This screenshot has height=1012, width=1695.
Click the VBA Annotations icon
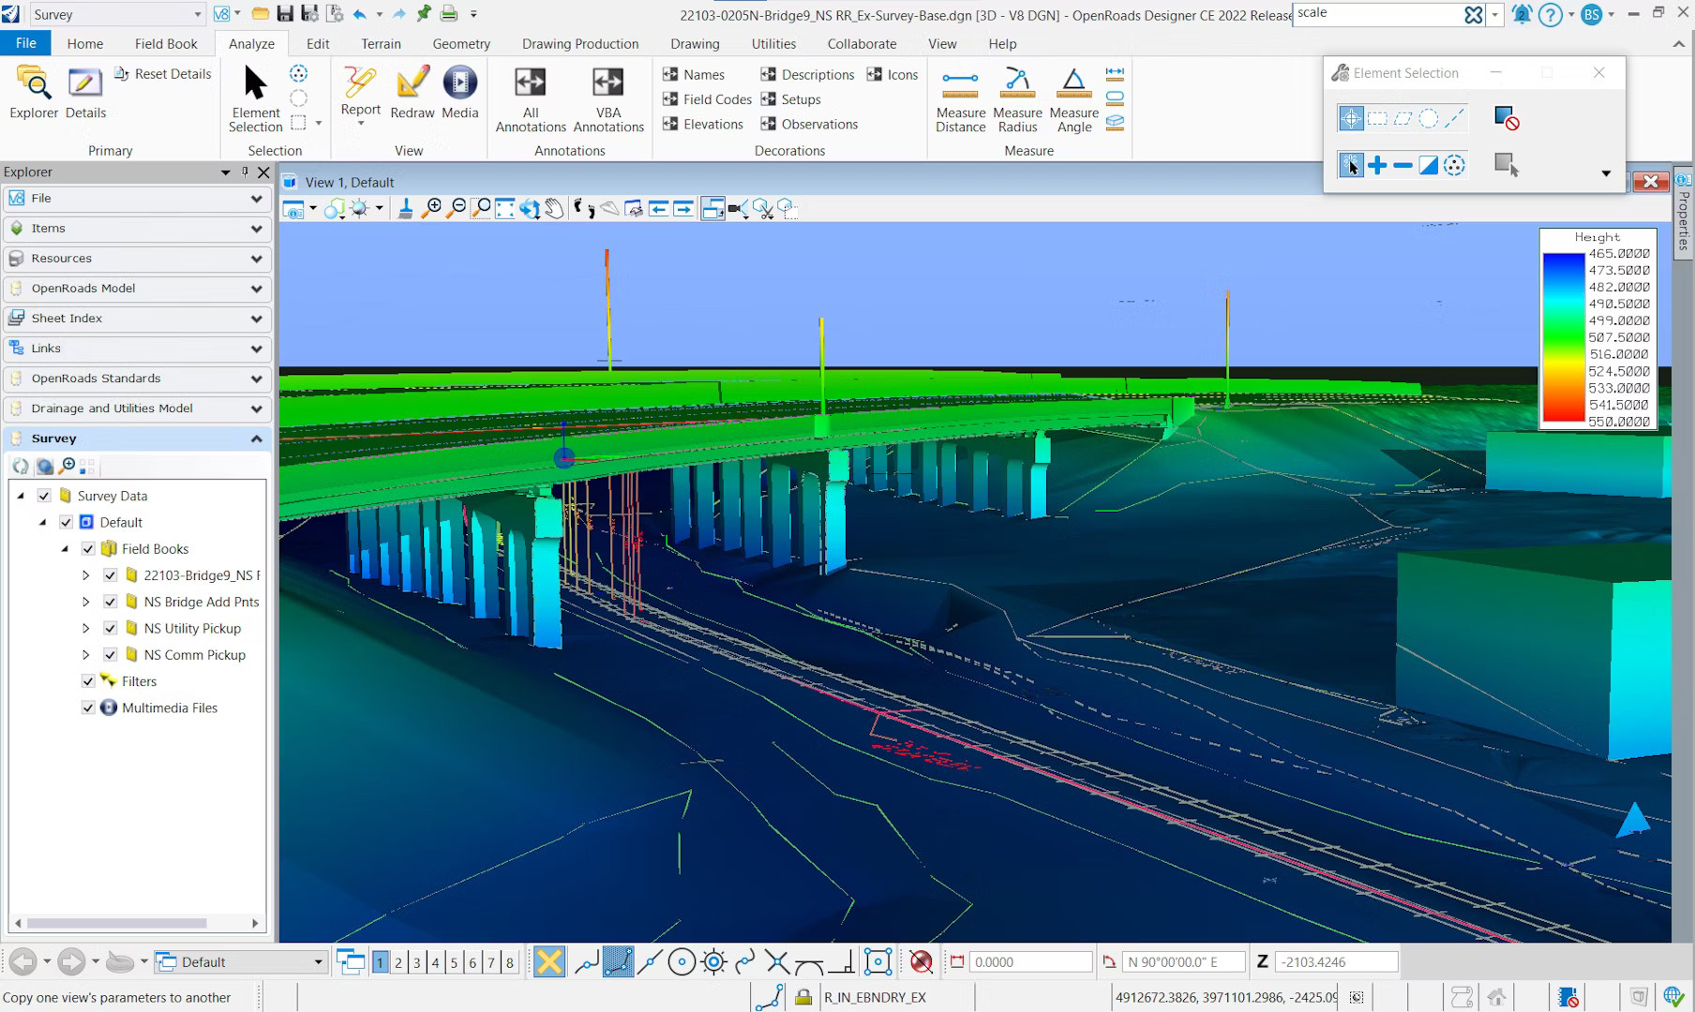coord(607,99)
